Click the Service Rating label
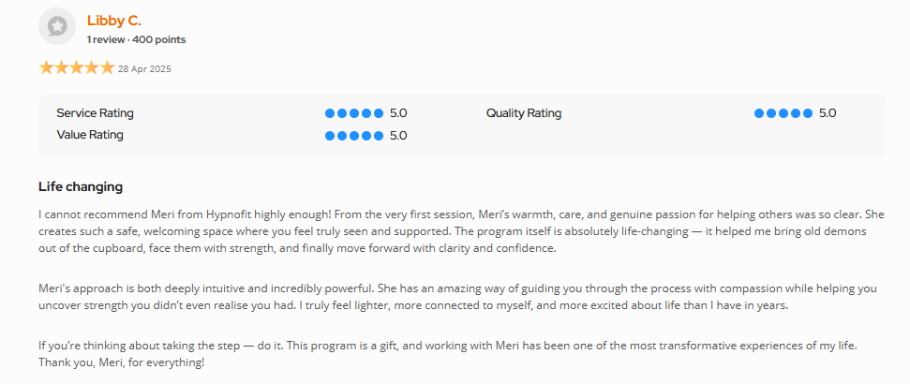The image size is (910, 384). pos(95,113)
